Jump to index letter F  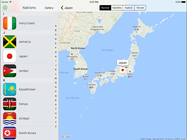(x=56, y=48)
